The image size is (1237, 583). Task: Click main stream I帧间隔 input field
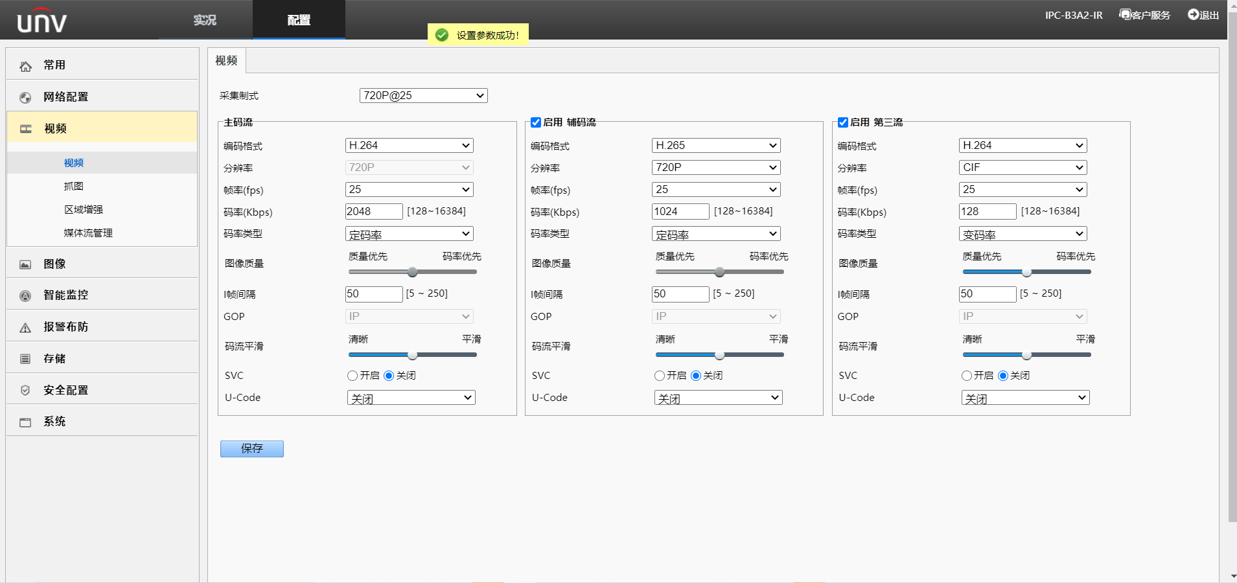[x=374, y=294]
